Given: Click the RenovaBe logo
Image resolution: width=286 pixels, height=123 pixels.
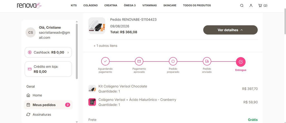Looking at the screenshot, I should (29, 6).
